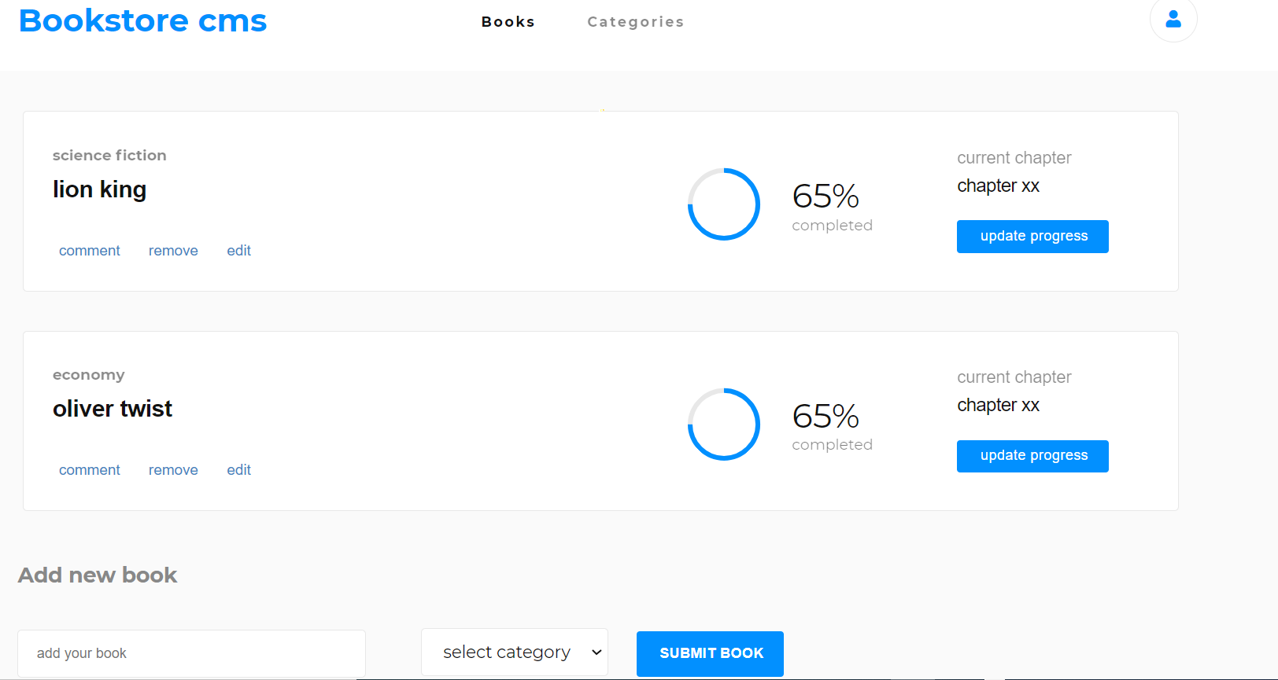Click the Bookstore cms logo
This screenshot has width=1278, height=680.
(142, 20)
